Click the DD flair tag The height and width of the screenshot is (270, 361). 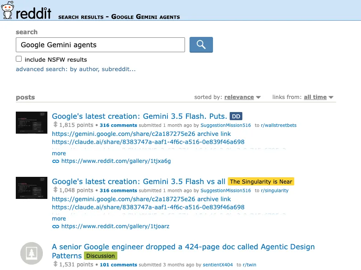tap(236, 117)
